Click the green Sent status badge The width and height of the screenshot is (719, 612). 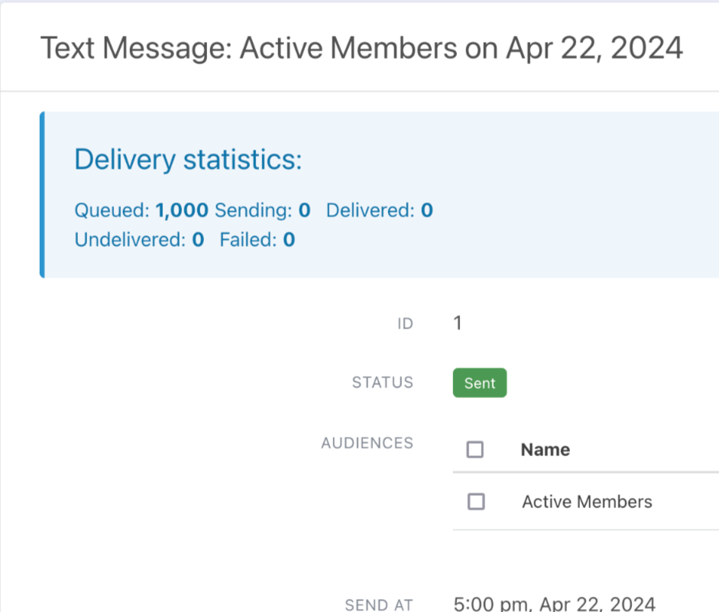click(479, 384)
